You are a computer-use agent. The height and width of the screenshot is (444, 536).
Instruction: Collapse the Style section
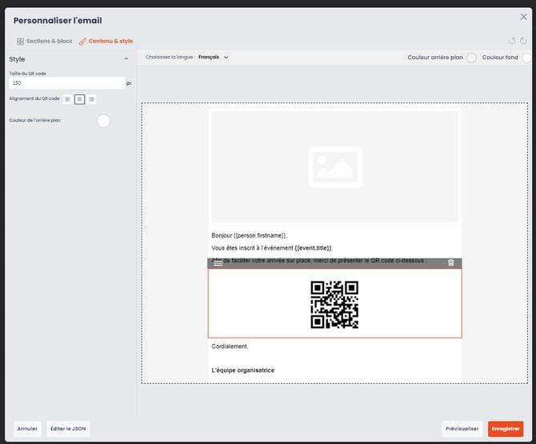click(x=126, y=59)
